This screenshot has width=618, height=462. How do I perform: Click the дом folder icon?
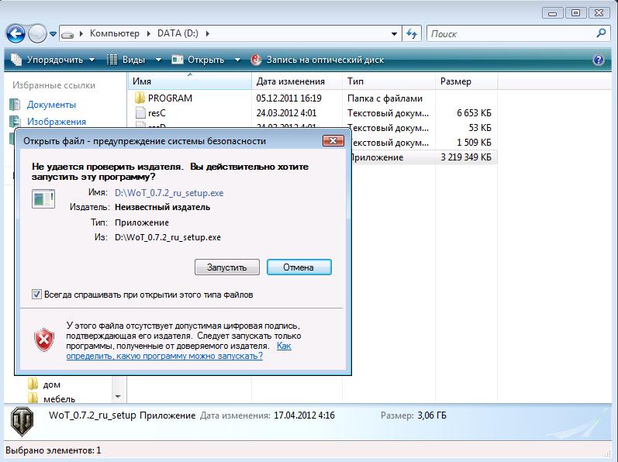33,384
